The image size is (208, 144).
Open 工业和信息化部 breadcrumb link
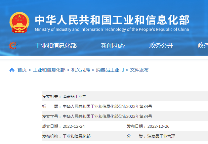(49, 70)
